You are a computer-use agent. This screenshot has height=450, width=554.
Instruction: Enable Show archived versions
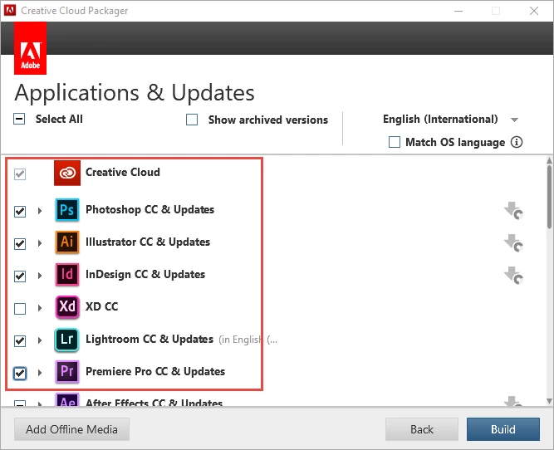pos(192,120)
